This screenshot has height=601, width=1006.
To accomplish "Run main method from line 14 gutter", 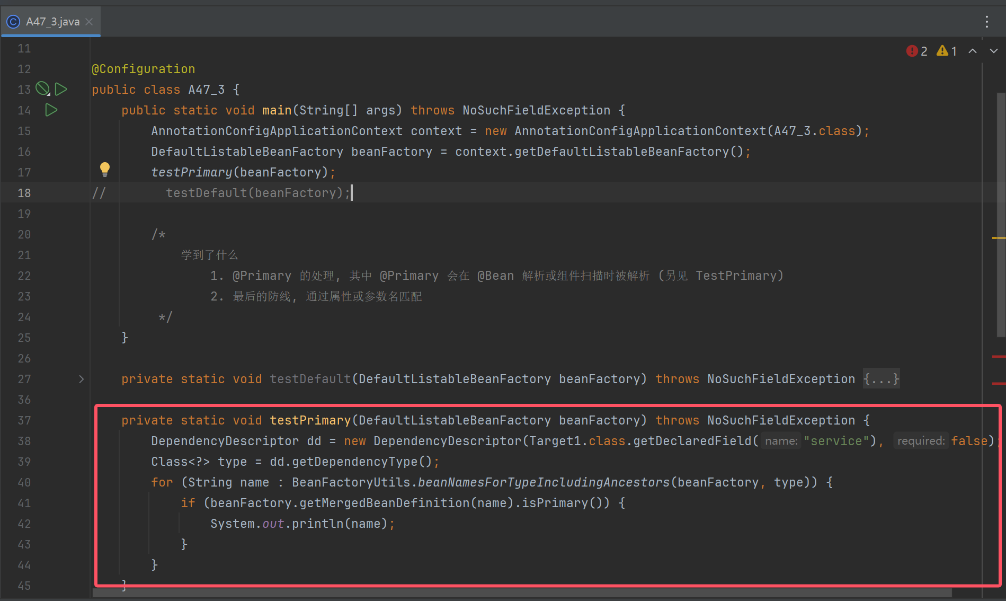I will 51,110.
